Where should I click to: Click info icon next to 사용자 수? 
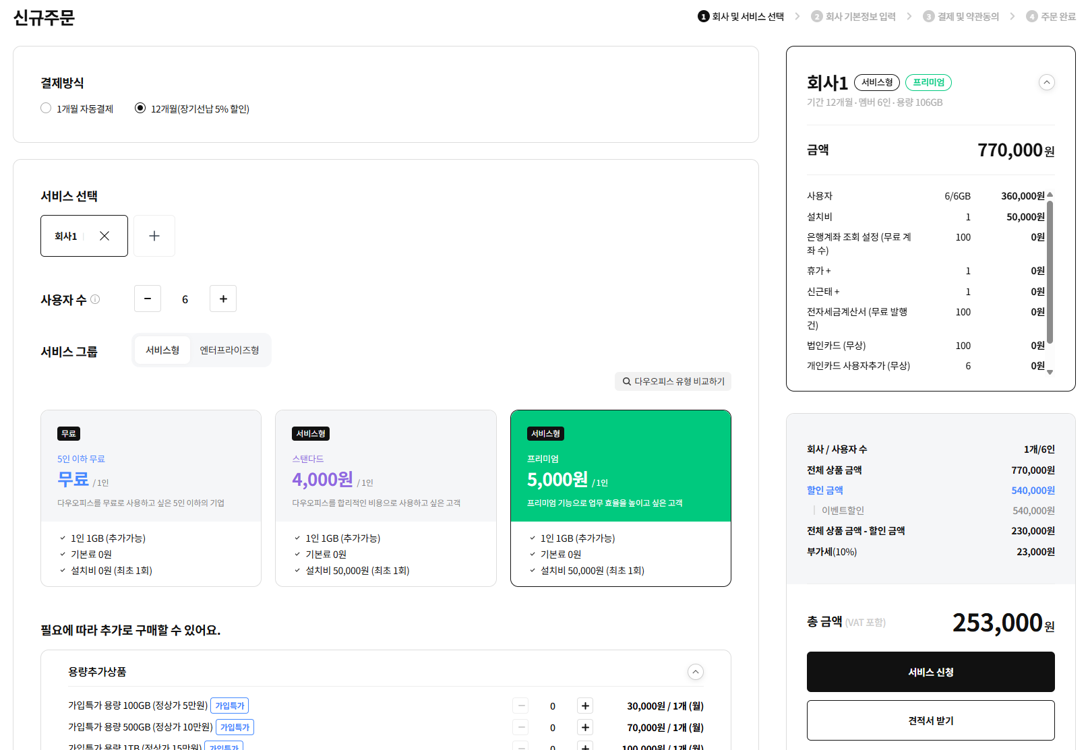click(x=95, y=299)
